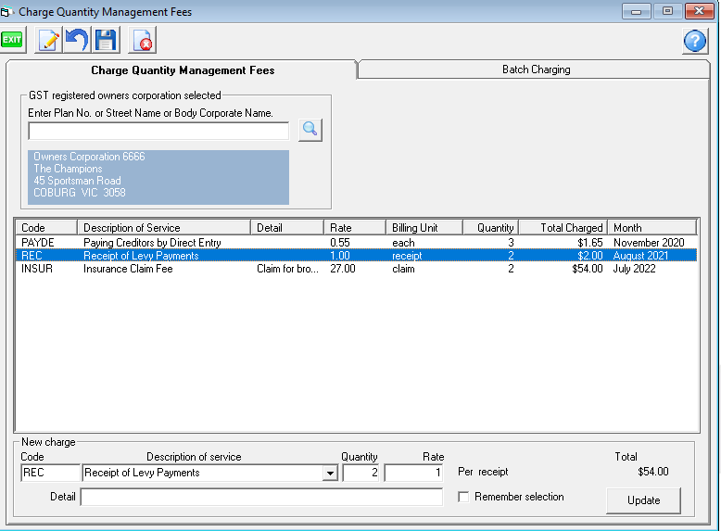Open help with the question mark icon
This screenshot has height=531, width=721.
tap(695, 42)
